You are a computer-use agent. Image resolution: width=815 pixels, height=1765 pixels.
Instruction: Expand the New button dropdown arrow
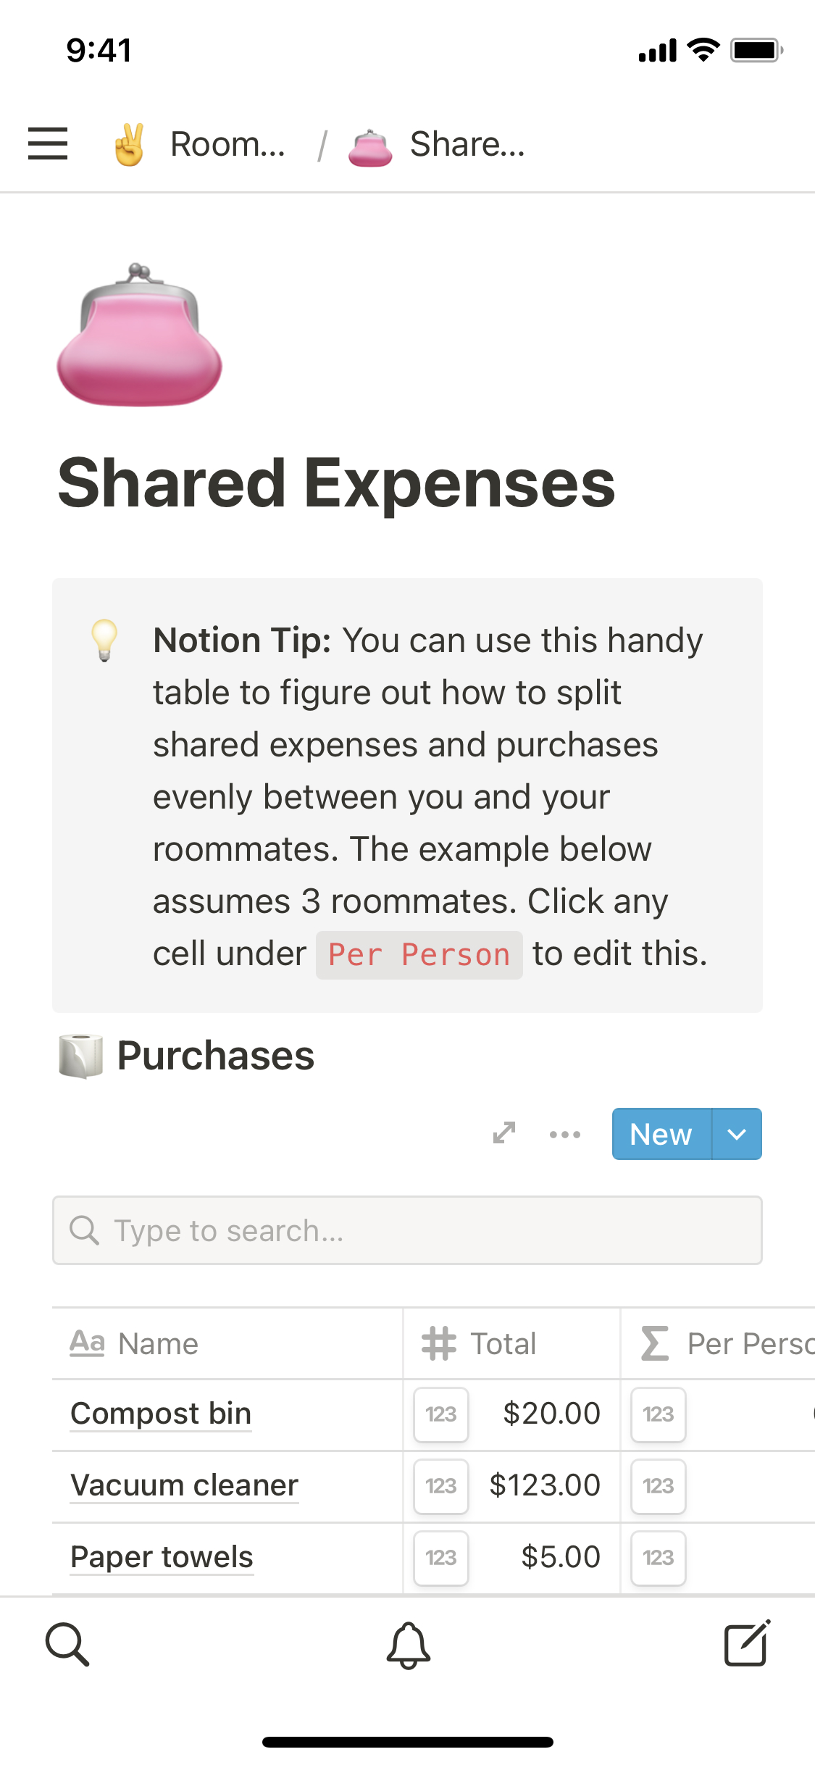pos(737,1134)
